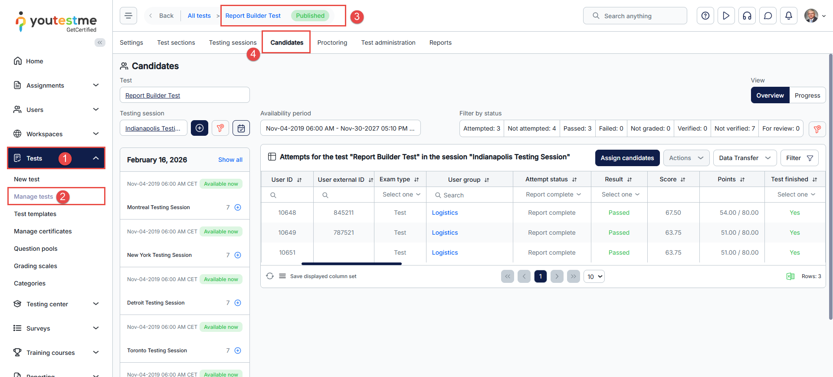Open the Reports tab
Viewport: 833px width, 377px height.
coord(440,43)
